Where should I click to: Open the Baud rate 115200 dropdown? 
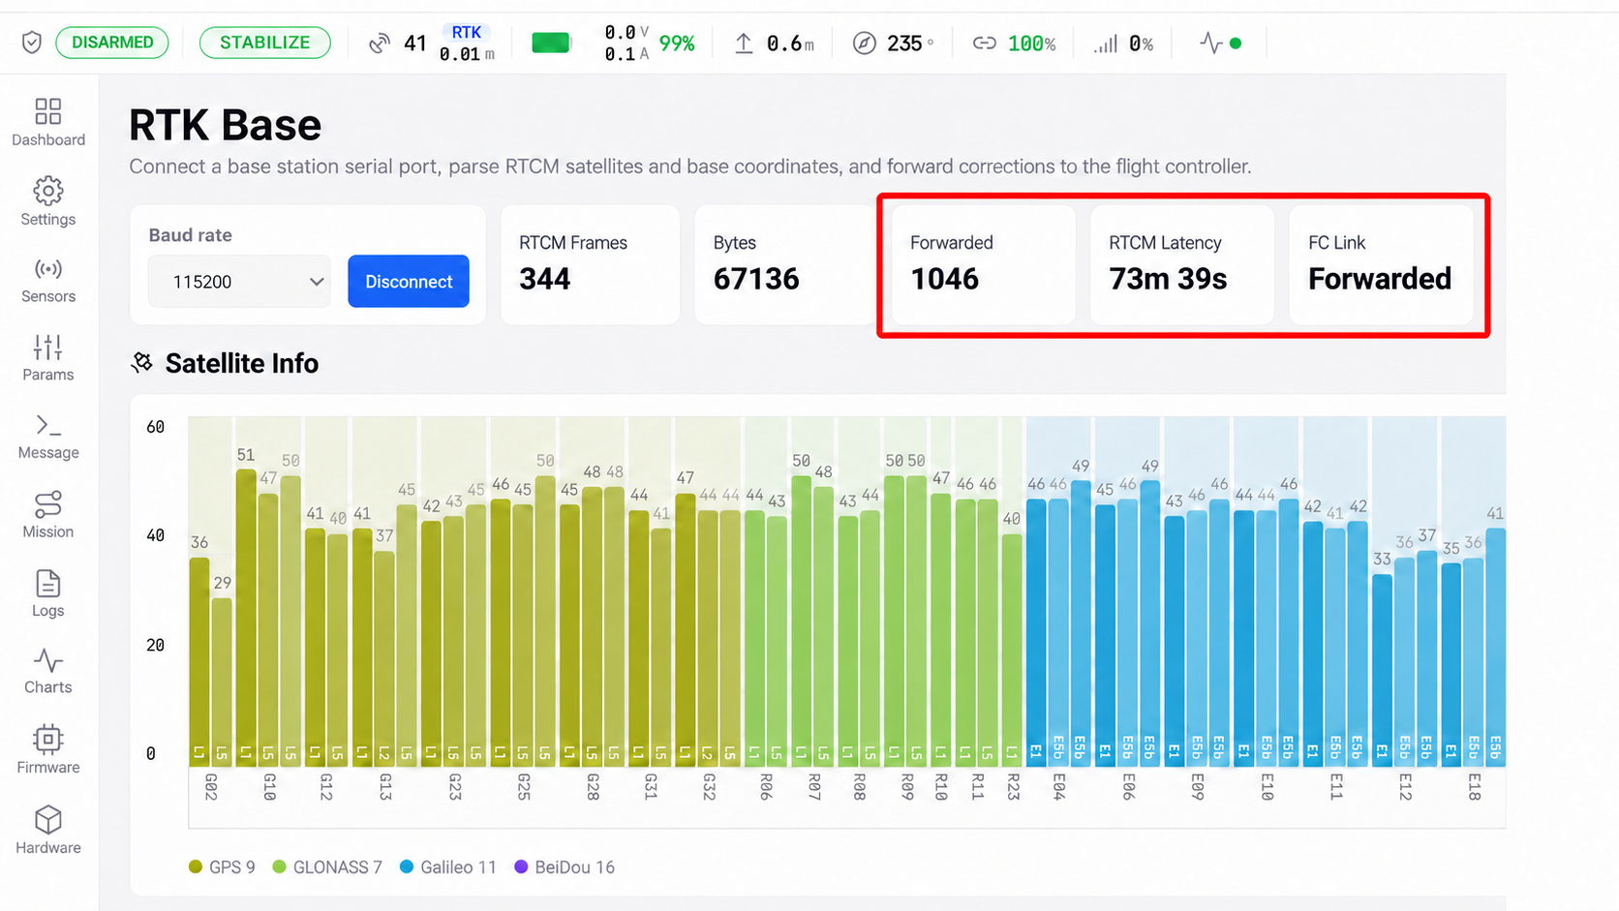click(x=239, y=282)
